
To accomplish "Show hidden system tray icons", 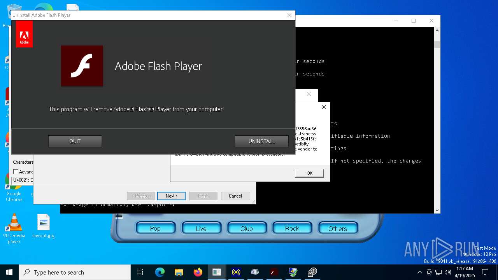I will [x=419, y=272].
